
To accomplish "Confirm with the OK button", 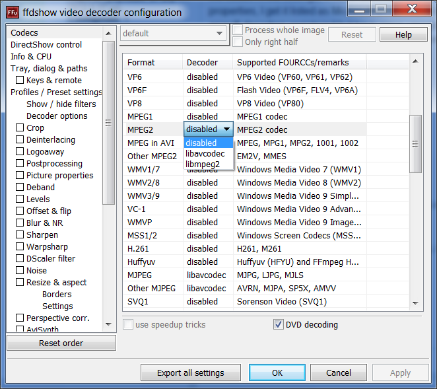I will (277, 372).
